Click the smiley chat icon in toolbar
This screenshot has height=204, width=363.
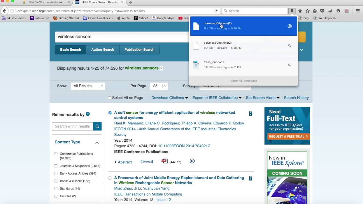(x=338, y=11)
